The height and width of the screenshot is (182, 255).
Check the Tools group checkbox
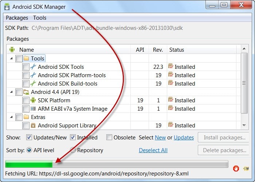click(19, 59)
